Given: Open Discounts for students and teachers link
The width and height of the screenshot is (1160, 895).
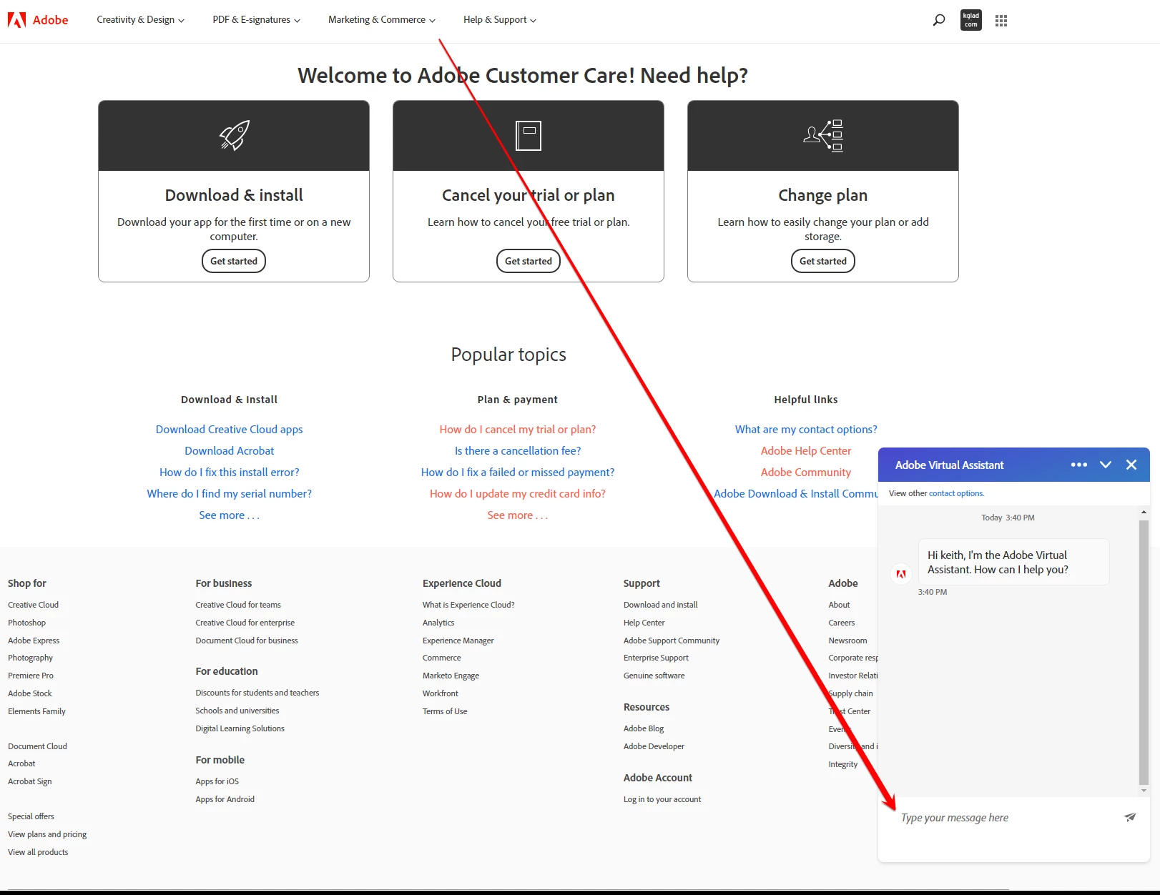Looking at the screenshot, I should (x=257, y=693).
